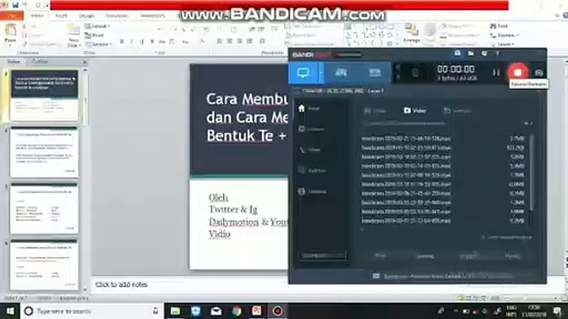Open General section in Bandicam sidebar

(x=311, y=129)
